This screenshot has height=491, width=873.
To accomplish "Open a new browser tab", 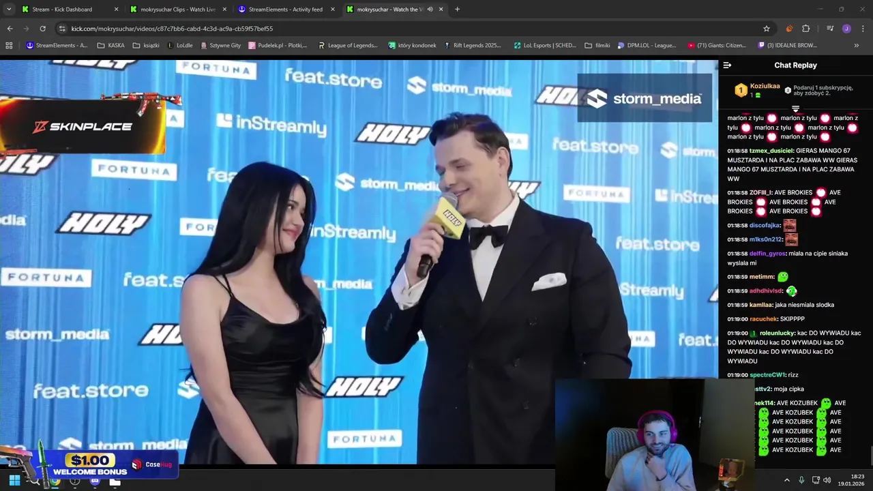I will pos(457,10).
